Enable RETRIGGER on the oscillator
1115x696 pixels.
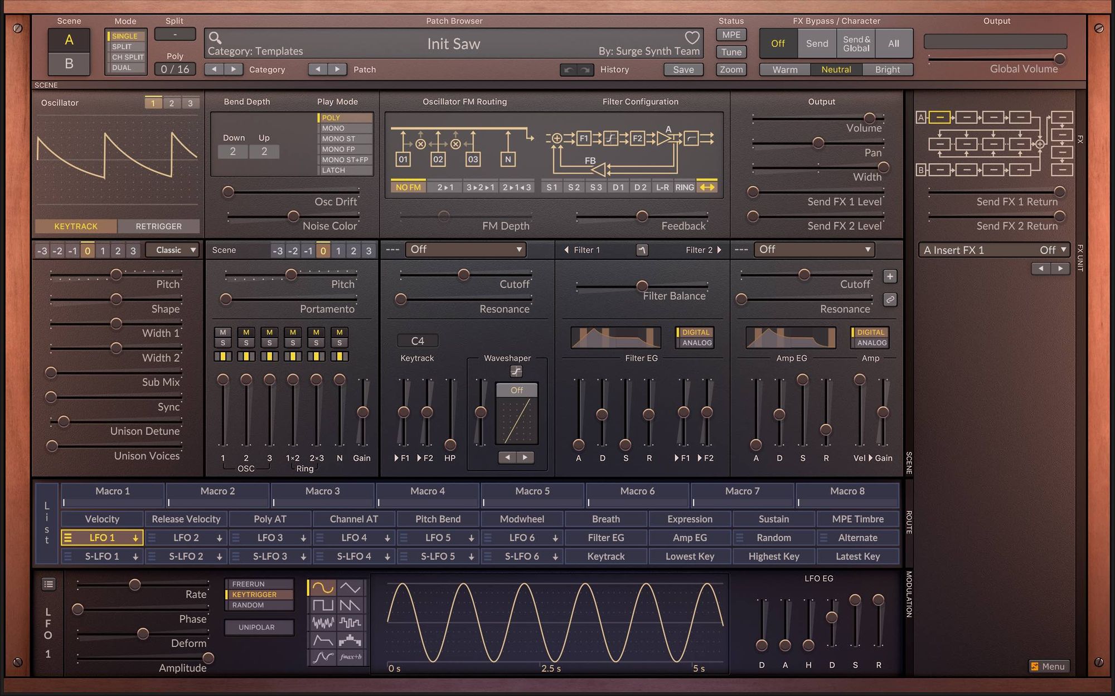pyautogui.click(x=159, y=226)
